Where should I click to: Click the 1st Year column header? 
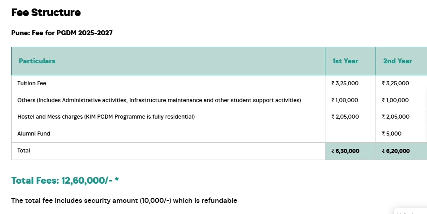[x=345, y=61]
